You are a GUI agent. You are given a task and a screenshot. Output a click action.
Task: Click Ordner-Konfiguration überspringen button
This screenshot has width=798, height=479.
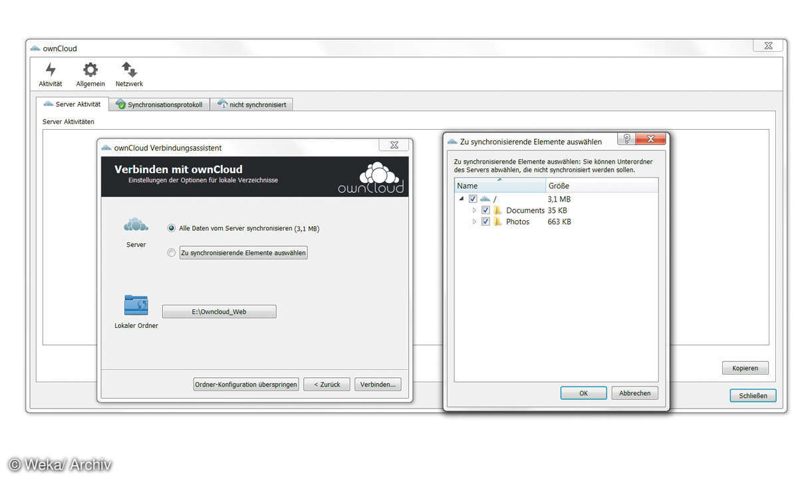(x=246, y=385)
